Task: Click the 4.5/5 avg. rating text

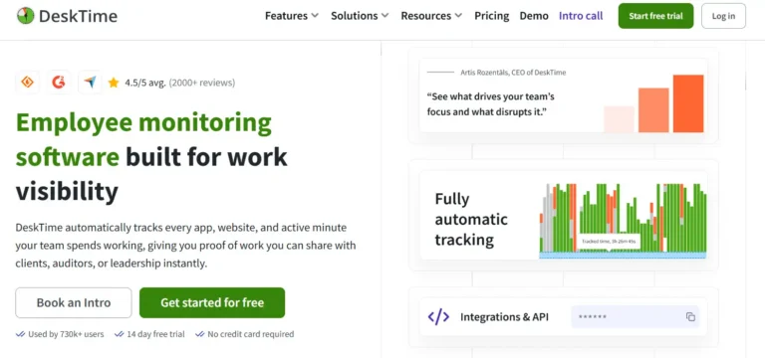Action: 145,83
